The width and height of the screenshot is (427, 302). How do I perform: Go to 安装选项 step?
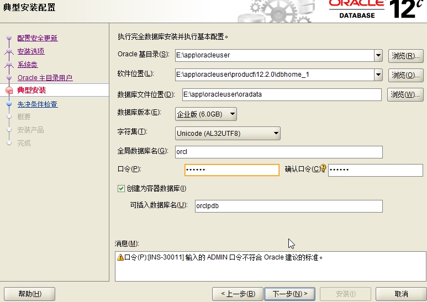click(x=31, y=51)
